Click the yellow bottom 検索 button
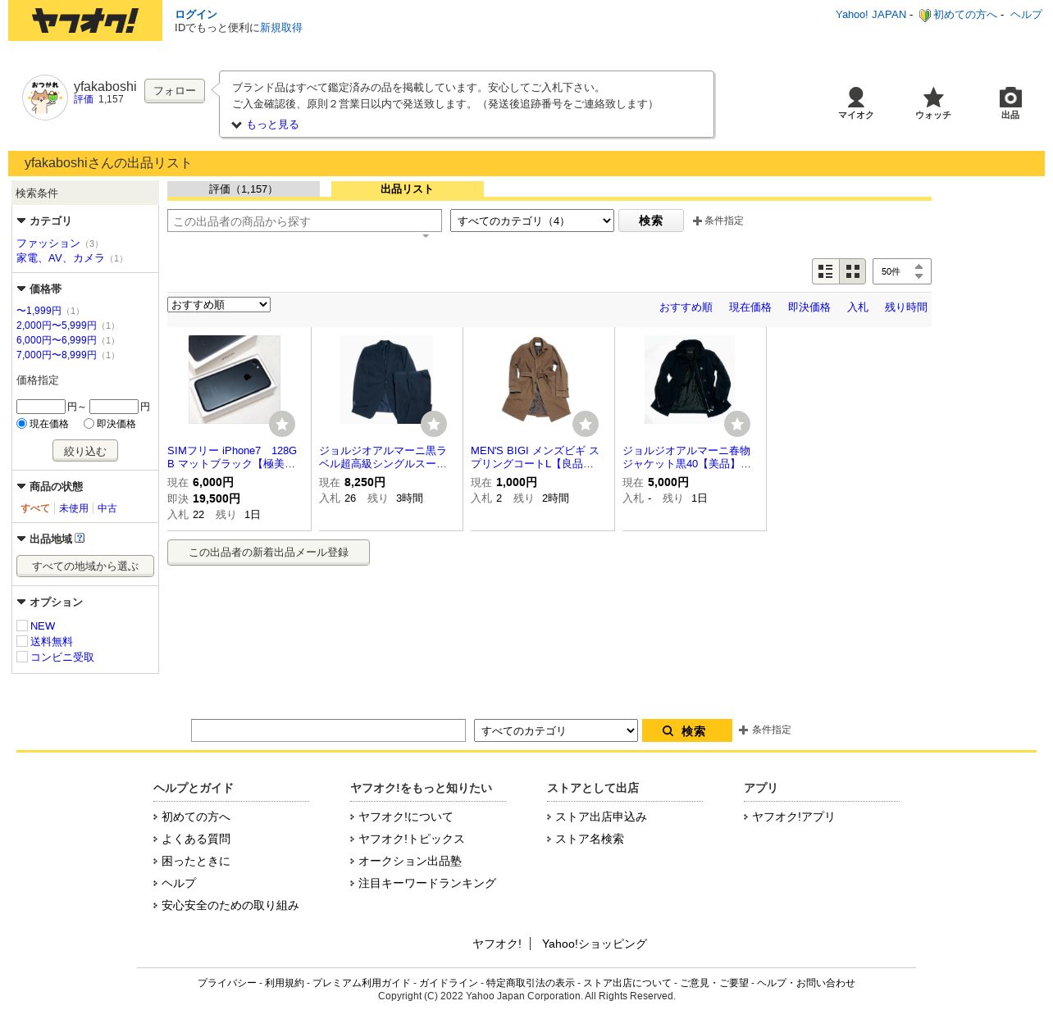This screenshot has width=1053, height=1019. click(x=687, y=730)
